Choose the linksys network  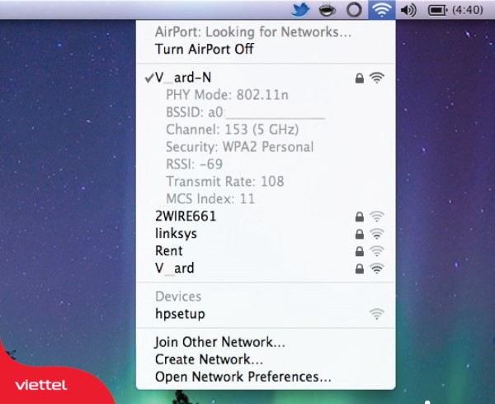point(176,234)
